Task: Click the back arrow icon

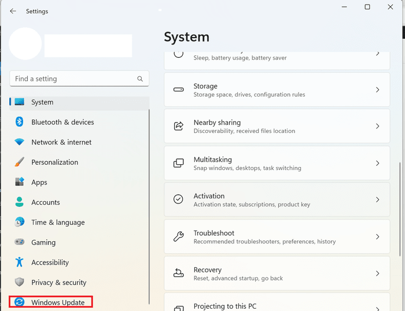Action: pyautogui.click(x=13, y=11)
